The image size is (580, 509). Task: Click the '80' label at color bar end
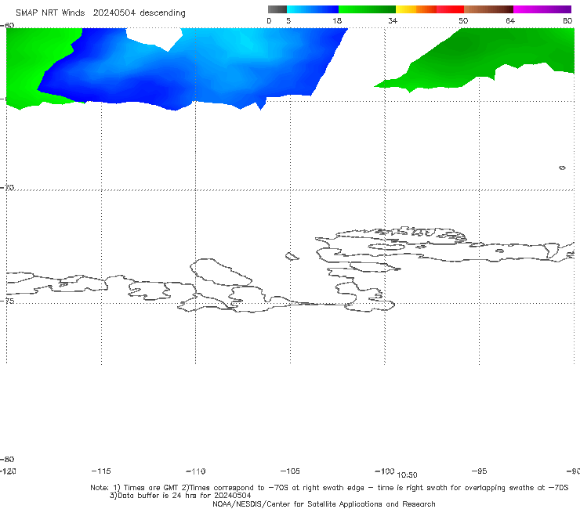pos(567,21)
